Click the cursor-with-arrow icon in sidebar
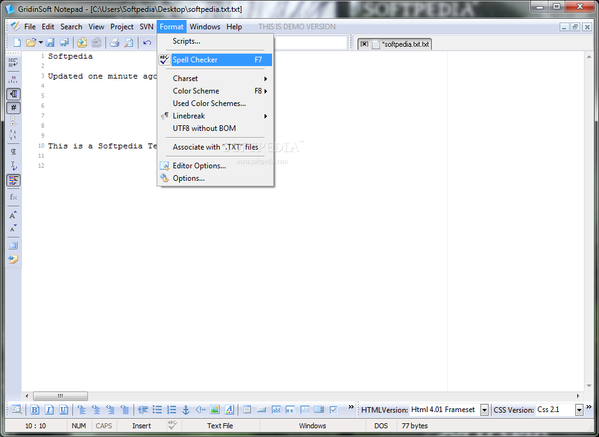The width and height of the screenshot is (599, 437). pos(13,166)
